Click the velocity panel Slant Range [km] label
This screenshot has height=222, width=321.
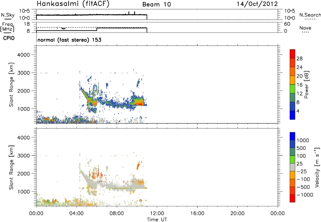coord(11,167)
